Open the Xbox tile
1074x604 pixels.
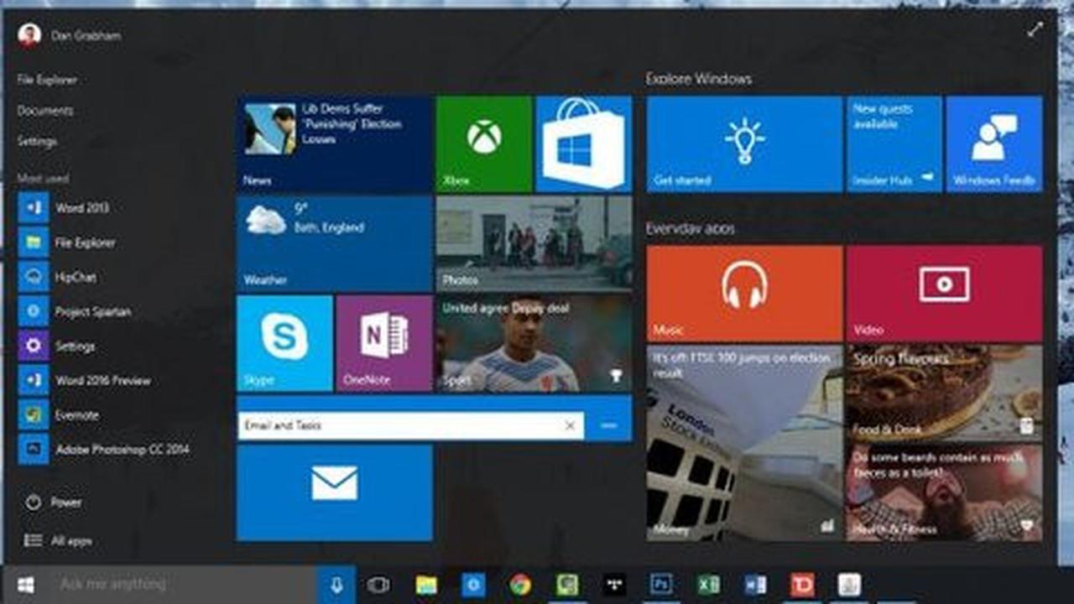click(x=484, y=143)
